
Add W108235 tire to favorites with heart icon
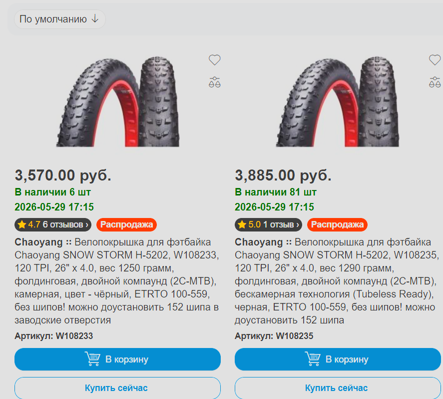(435, 59)
